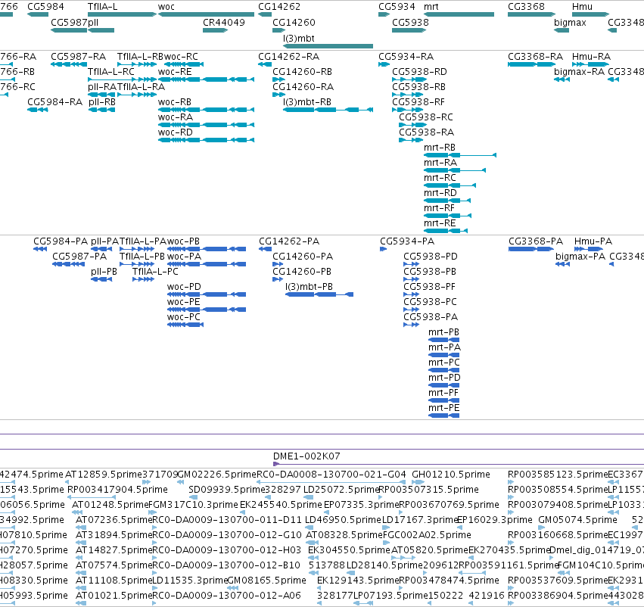Click the woc-RB transcript label

click(x=175, y=102)
